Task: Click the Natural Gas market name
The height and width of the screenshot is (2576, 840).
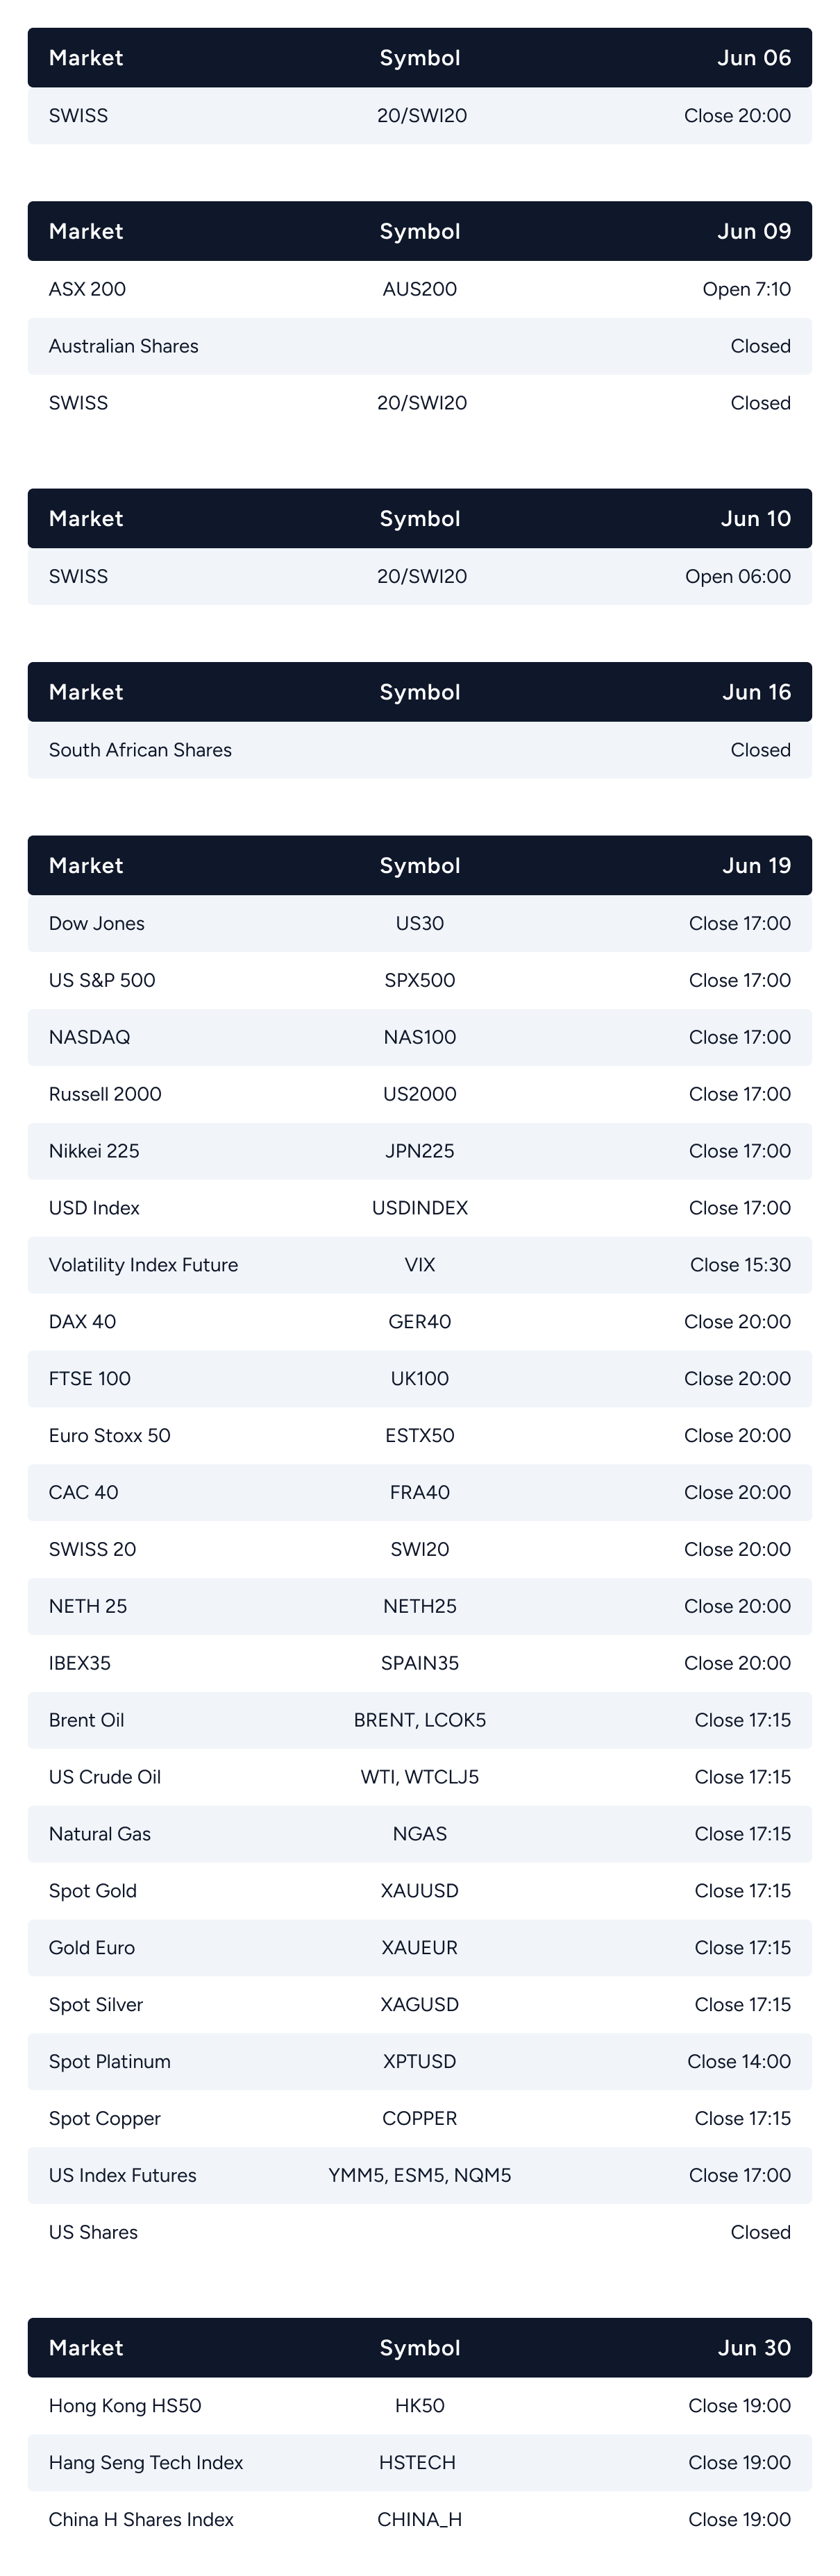Action: (x=100, y=1834)
